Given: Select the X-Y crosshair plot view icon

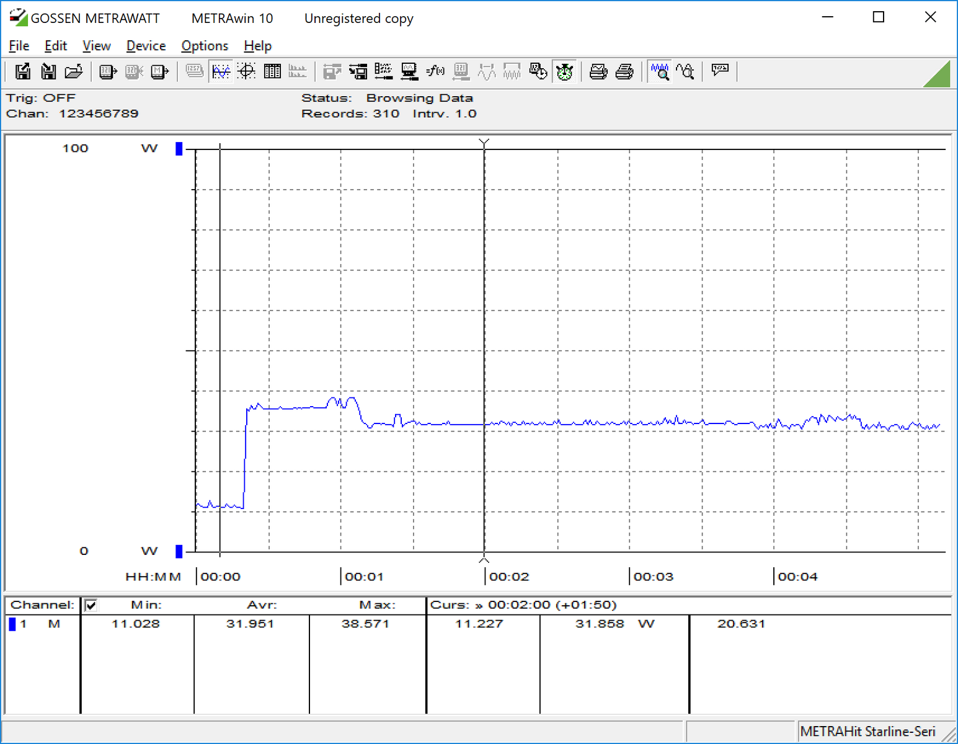Looking at the screenshot, I should point(247,72).
